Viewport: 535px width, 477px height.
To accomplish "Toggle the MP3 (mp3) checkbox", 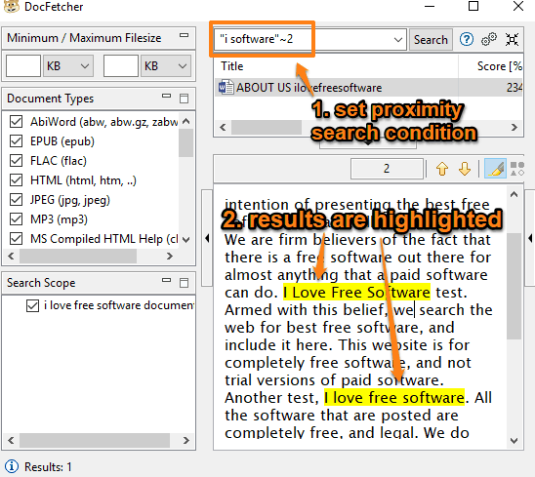I will 16,219.
